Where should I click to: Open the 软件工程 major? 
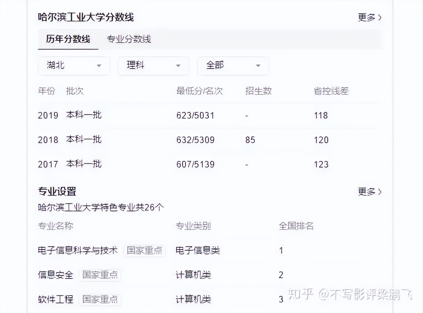[56, 299]
